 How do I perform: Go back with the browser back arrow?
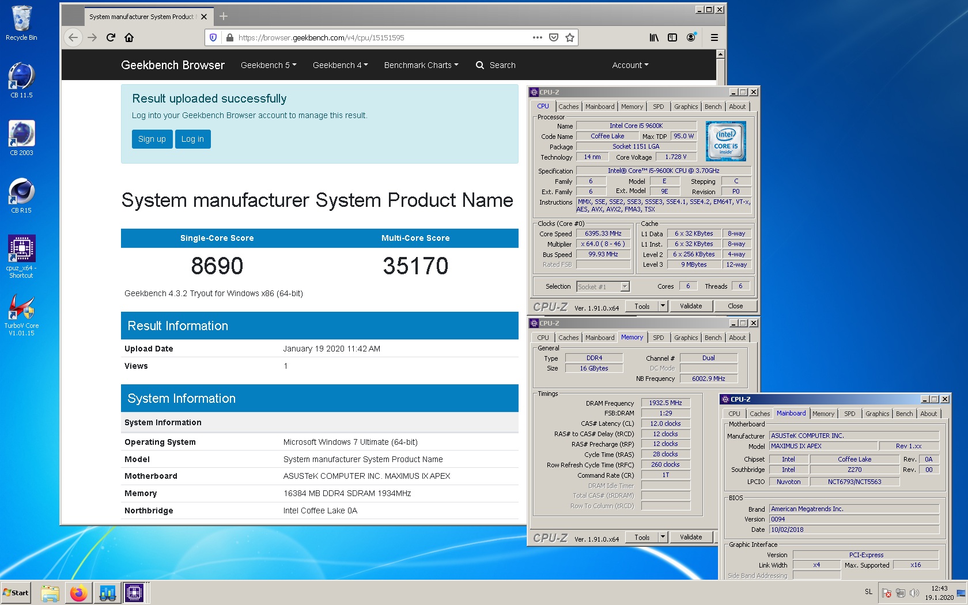(73, 37)
